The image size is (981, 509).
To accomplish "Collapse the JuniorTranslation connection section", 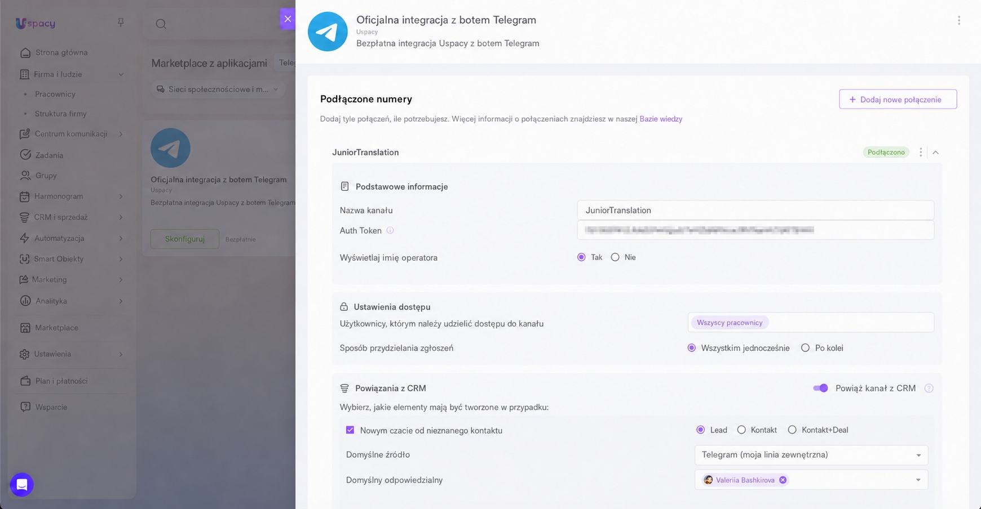I will pos(935,153).
